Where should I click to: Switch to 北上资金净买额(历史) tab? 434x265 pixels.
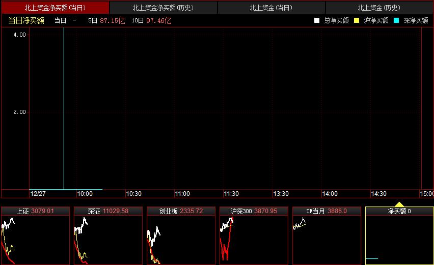tap(164, 8)
